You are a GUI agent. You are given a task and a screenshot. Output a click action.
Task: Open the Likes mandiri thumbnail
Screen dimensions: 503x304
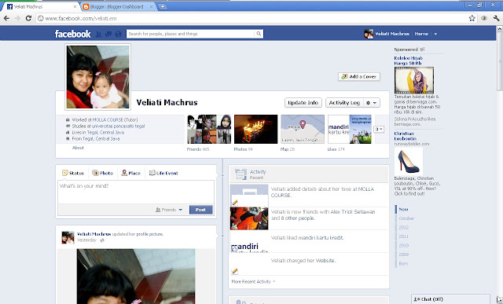tap(349, 129)
